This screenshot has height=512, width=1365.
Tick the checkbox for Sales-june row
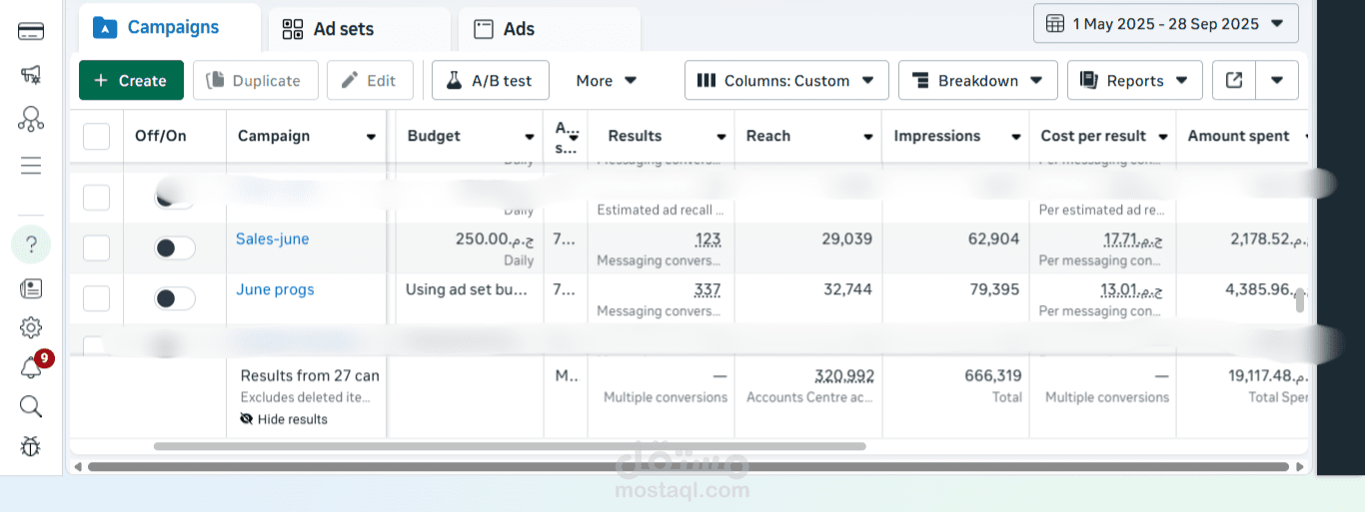tap(96, 247)
